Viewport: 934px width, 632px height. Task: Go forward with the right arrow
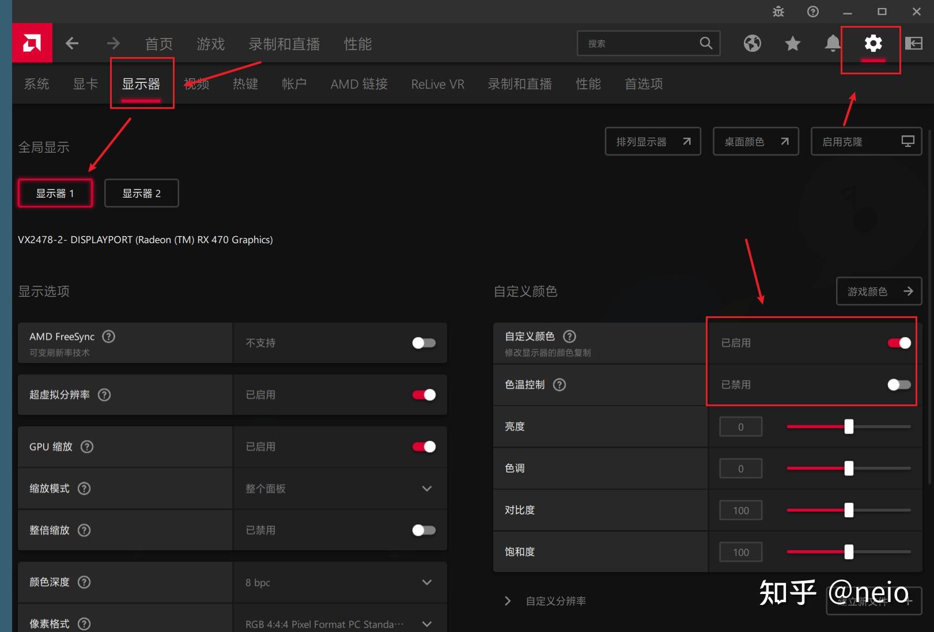pyautogui.click(x=113, y=43)
